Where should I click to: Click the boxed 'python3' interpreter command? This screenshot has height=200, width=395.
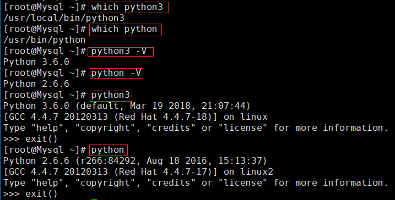111,96
